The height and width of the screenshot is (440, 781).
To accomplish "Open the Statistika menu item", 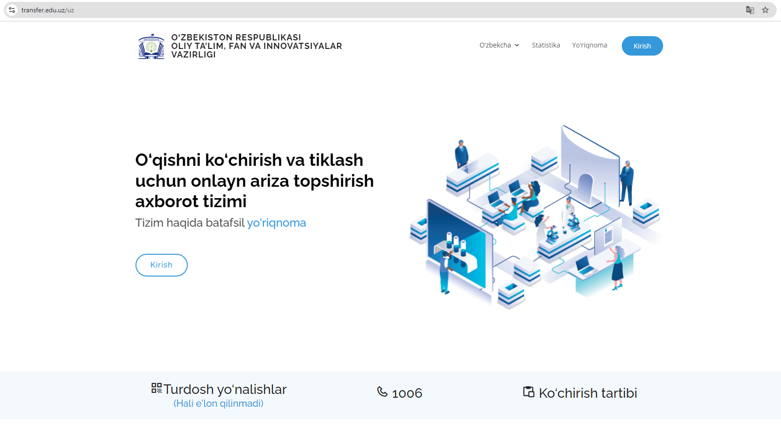I will point(546,45).
